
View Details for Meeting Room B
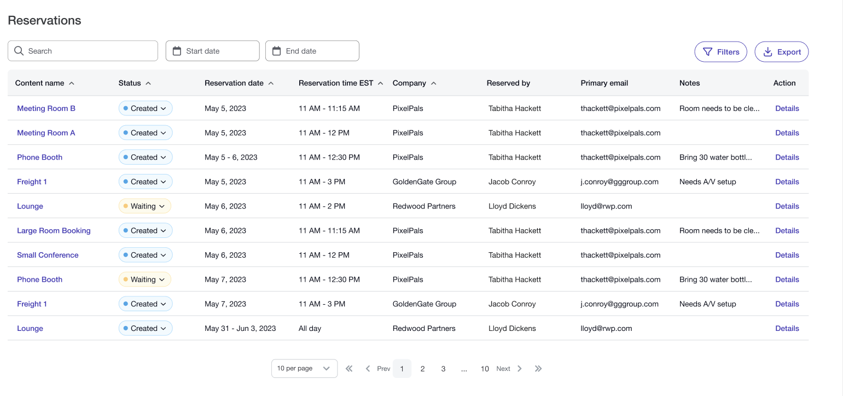tap(787, 108)
